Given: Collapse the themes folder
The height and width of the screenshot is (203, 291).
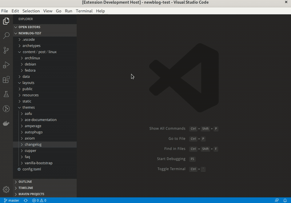Looking at the screenshot, I should tap(45, 107).
